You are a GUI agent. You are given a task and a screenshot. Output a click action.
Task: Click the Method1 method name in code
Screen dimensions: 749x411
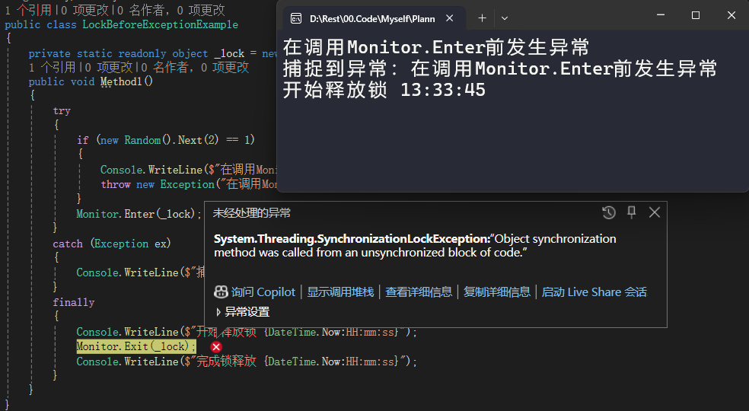click(121, 81)
